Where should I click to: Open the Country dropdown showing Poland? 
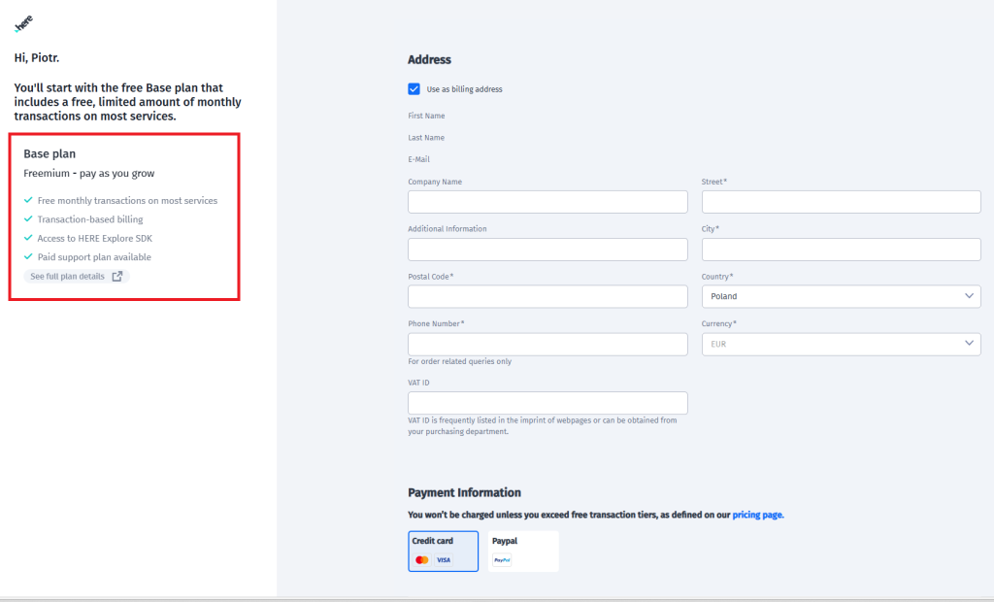pyautogui.click(x=841, y=296)
